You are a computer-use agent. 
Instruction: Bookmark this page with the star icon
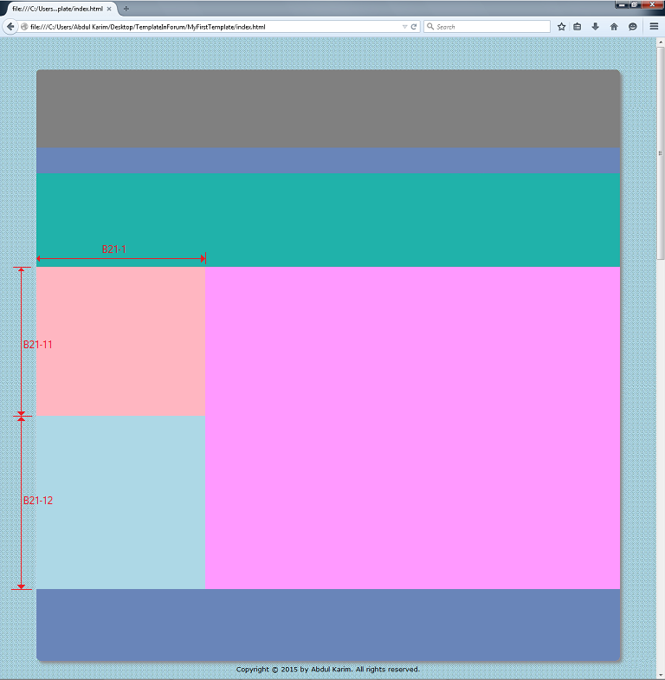(x=561, y=27)
